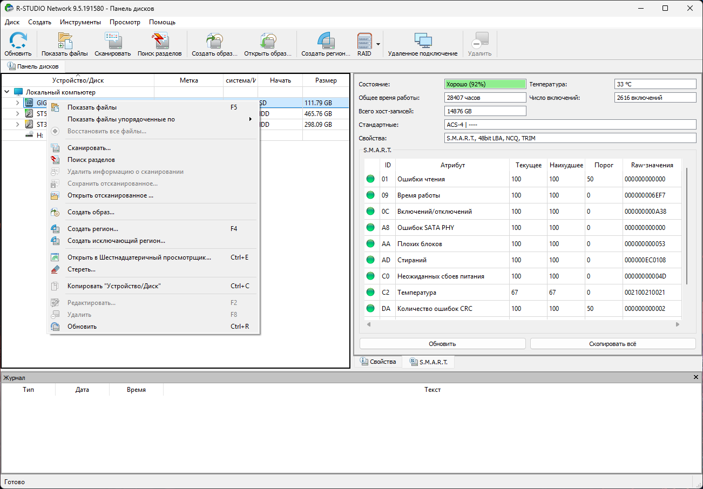703x489 pixels.
Task: Expand the 465.76 GB disk node
Action: (17, 114)
